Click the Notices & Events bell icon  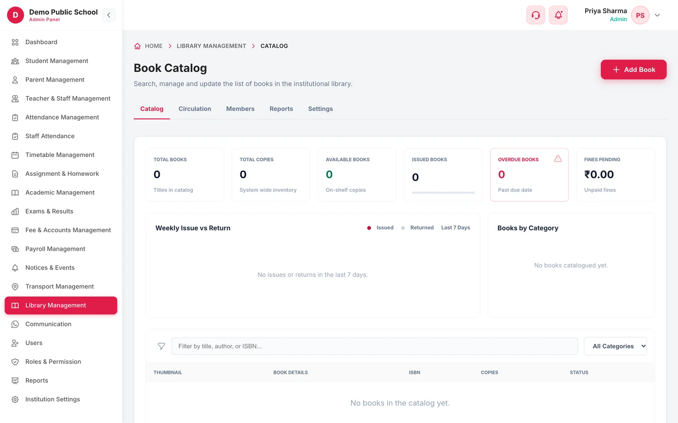coord(15,268)
